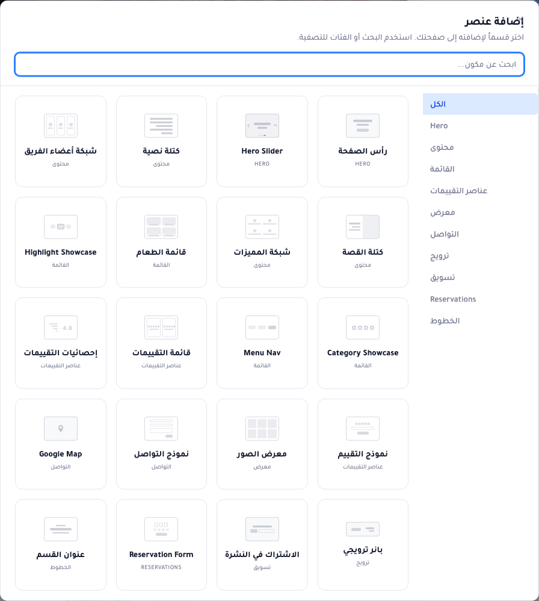Select the بانر ترويجي promo banner icon
This screenshot has height=601, width=539.
coord(363,529)
